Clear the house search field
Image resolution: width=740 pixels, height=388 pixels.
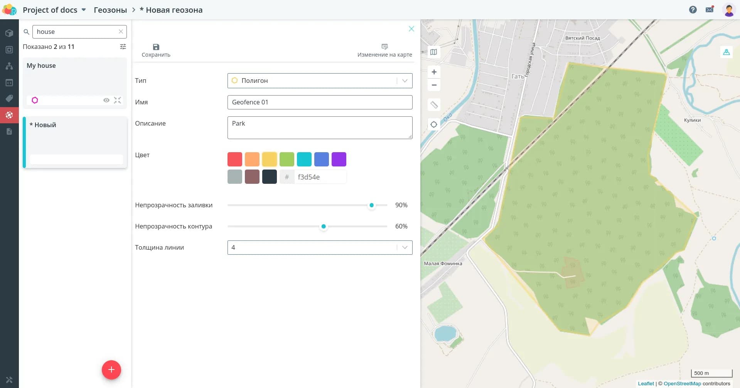pyautogui.click(x=121, y=32)
